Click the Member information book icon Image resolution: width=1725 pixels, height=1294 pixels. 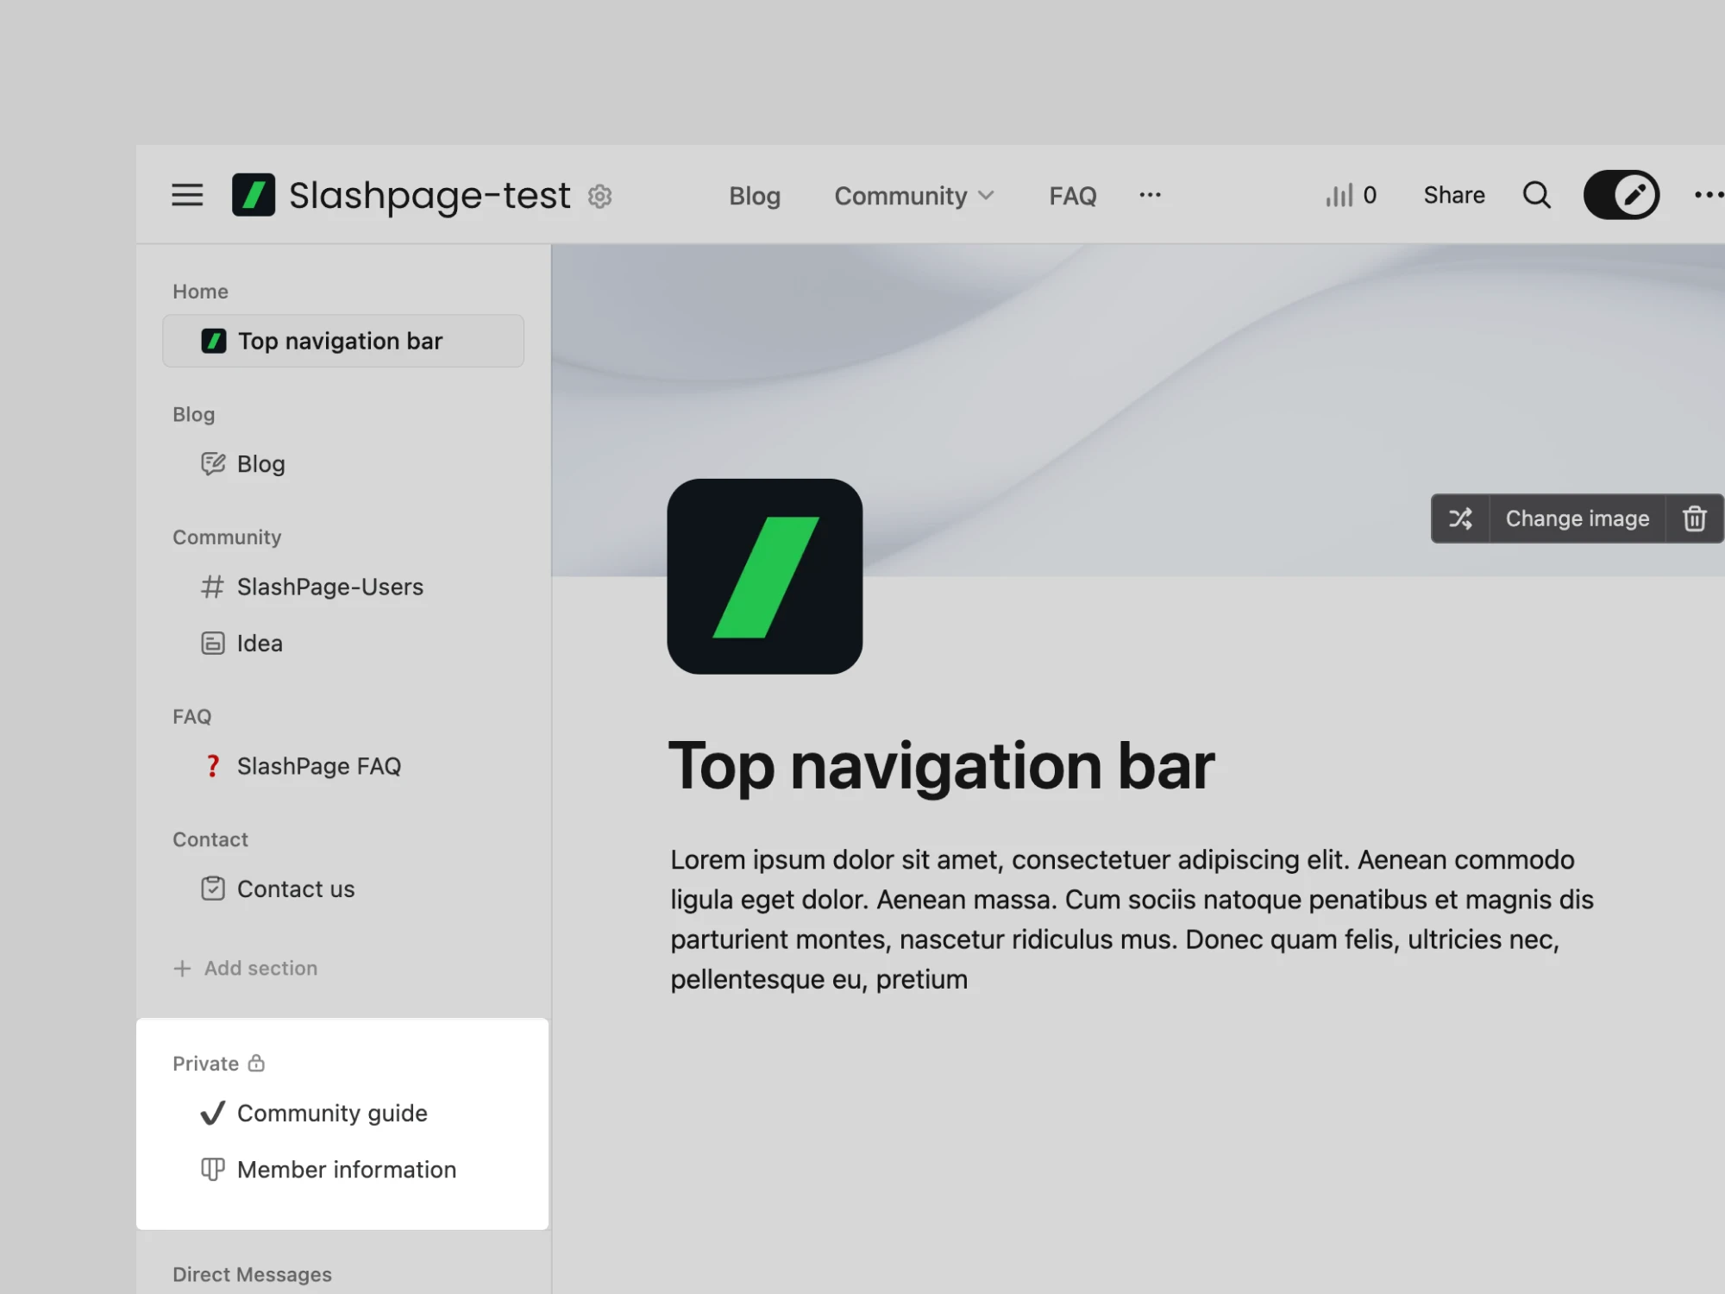(x=213, y=1170)
